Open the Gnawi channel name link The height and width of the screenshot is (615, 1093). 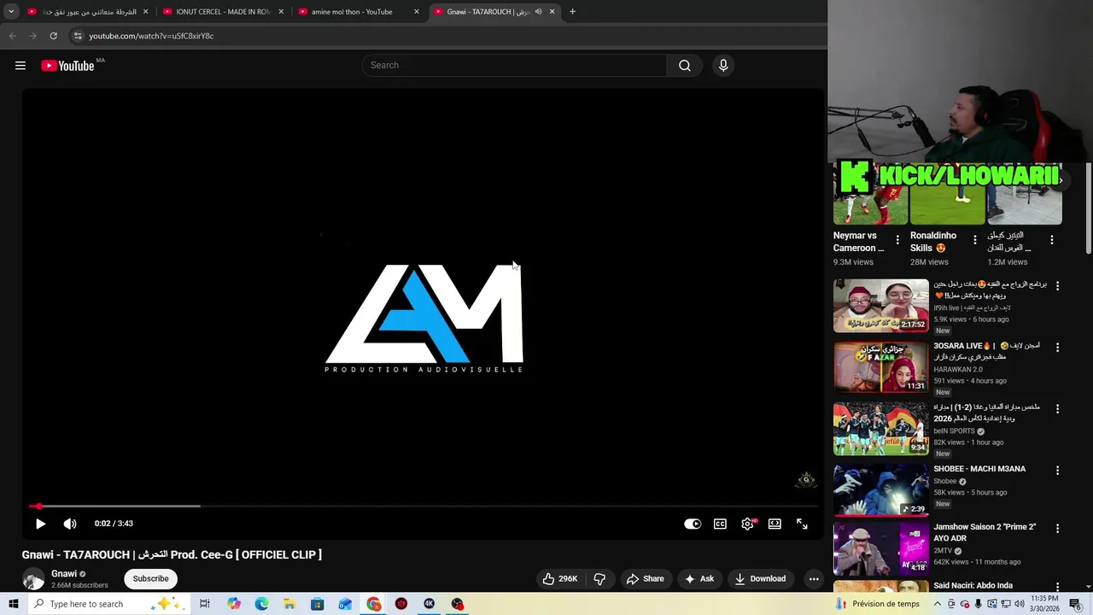[x=64, y=574]
